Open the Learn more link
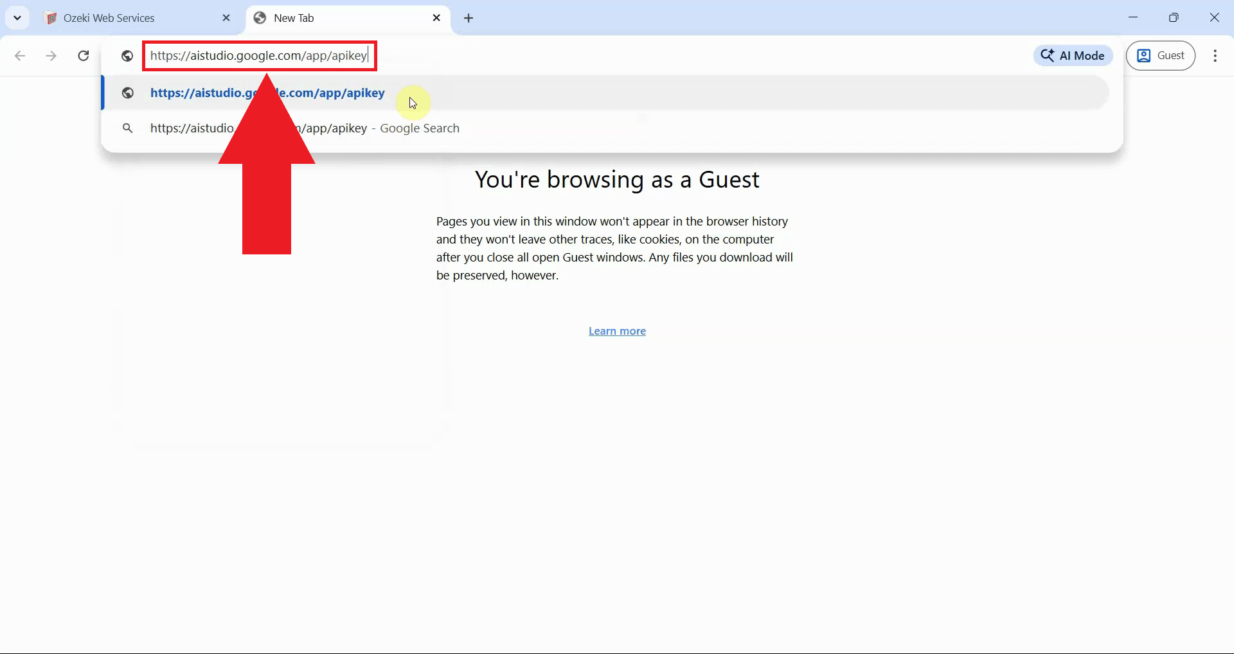This screenshot has height=654, width=1234. coord(617,331)
